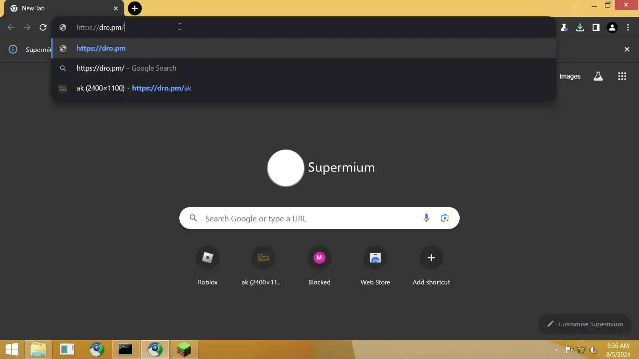This screenshot has width=639, height=359.
Task: Open the ak (2400×11... shortcut
Action: [x=262, y=265]
